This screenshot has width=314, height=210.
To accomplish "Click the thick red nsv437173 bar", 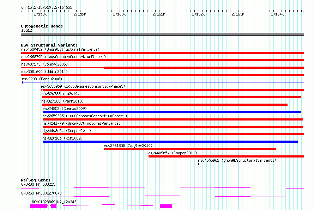I will (x=204, y=68).
